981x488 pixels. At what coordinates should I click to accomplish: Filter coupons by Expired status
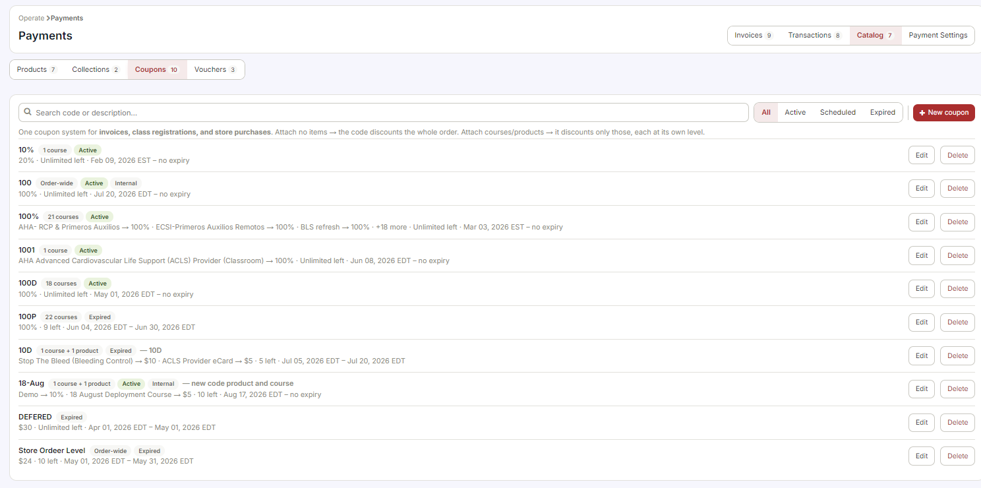tap(883, 113)
